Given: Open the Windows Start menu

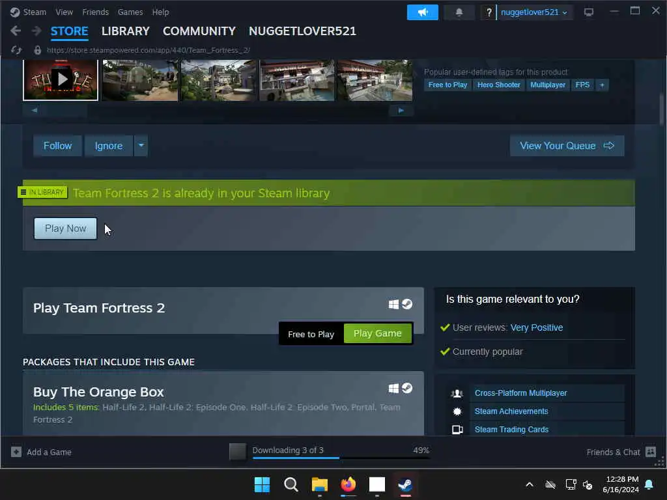Looking at the screenshot, I should click(262, 484).
